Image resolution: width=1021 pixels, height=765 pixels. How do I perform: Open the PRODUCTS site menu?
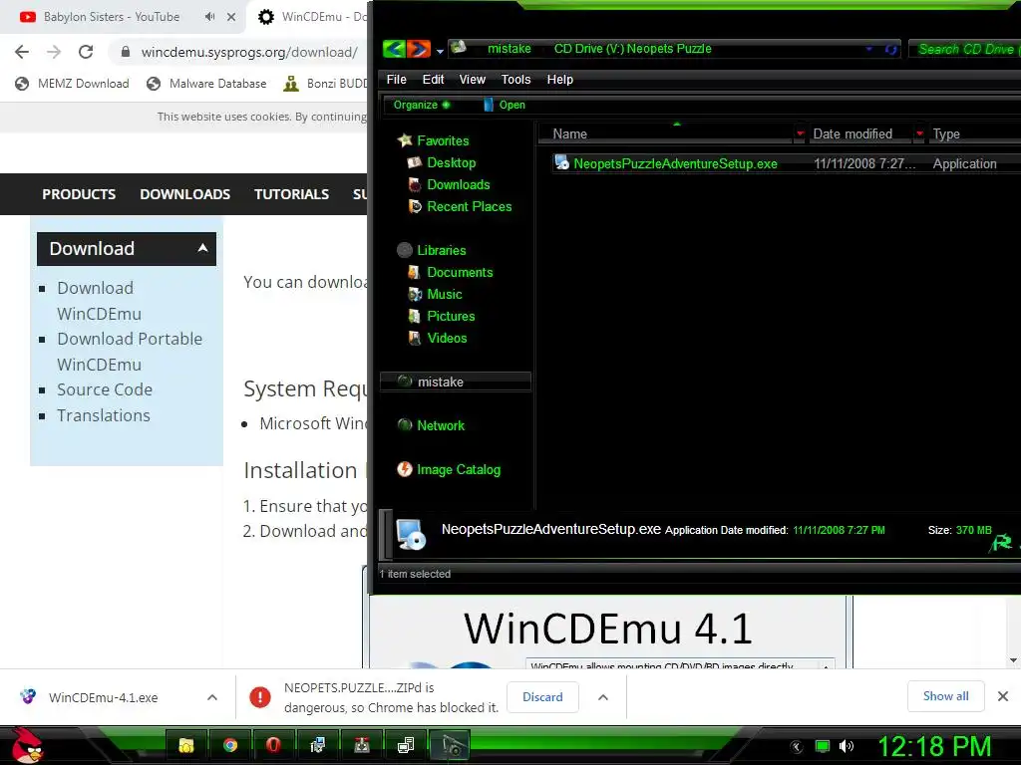(79, 194)
